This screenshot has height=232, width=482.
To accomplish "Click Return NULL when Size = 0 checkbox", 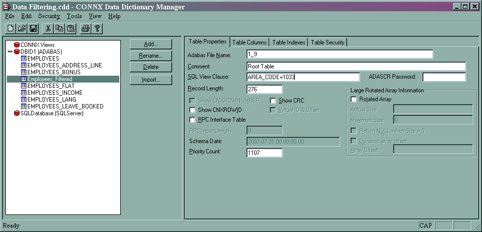I will click(x=353, y=131).
